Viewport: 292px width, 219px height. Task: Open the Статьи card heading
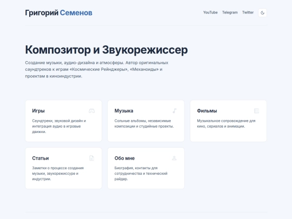pyautogui.click(x=41, y=158)
